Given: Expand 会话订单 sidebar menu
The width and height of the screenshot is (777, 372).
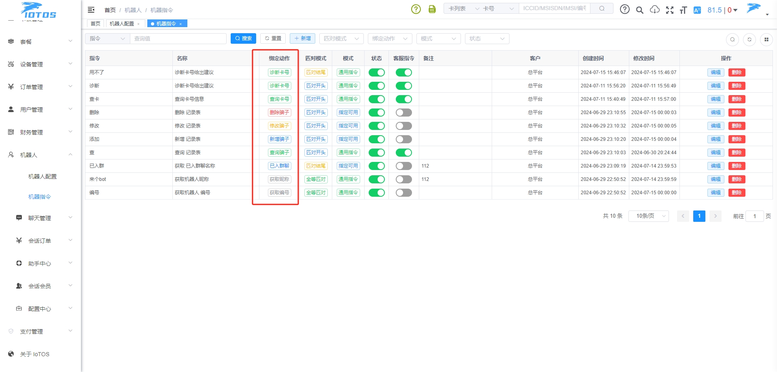Looking at the screenshot, I should 40,240.
